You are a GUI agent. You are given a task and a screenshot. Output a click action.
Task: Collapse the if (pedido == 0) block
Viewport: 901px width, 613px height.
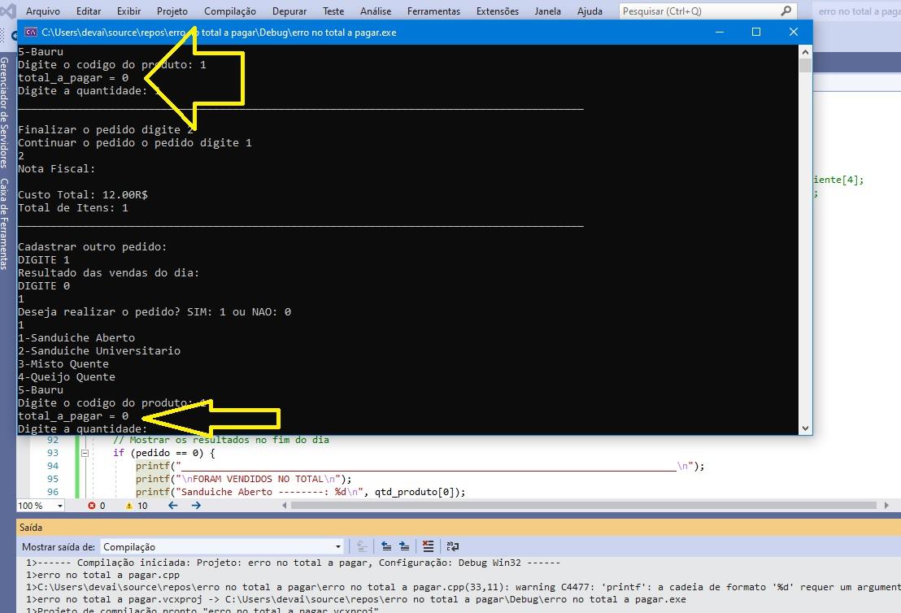[85, 453]
